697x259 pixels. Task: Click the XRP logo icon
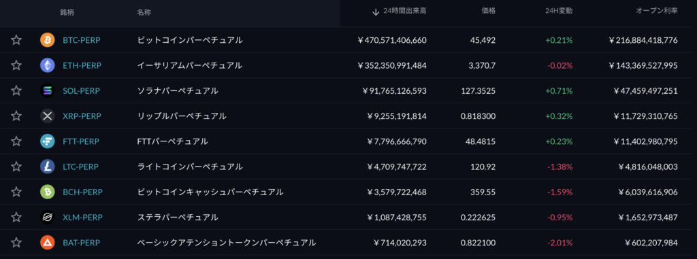click(47, 116)
